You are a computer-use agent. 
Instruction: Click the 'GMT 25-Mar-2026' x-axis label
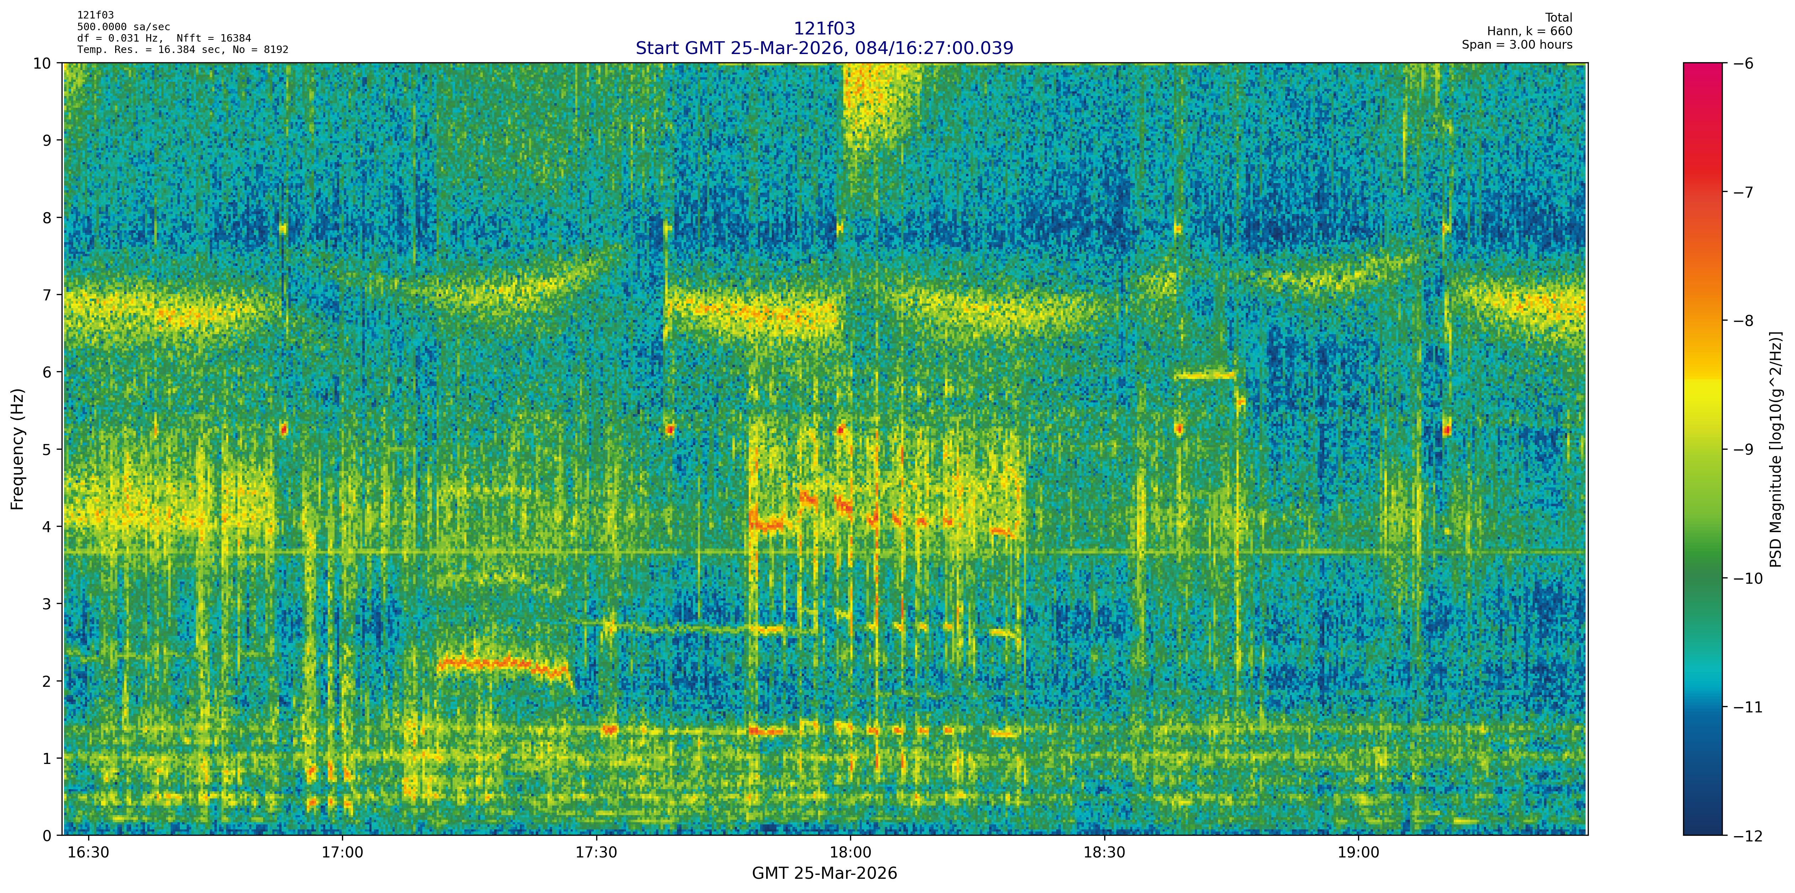pyautogui.click(x=824, y=873)
